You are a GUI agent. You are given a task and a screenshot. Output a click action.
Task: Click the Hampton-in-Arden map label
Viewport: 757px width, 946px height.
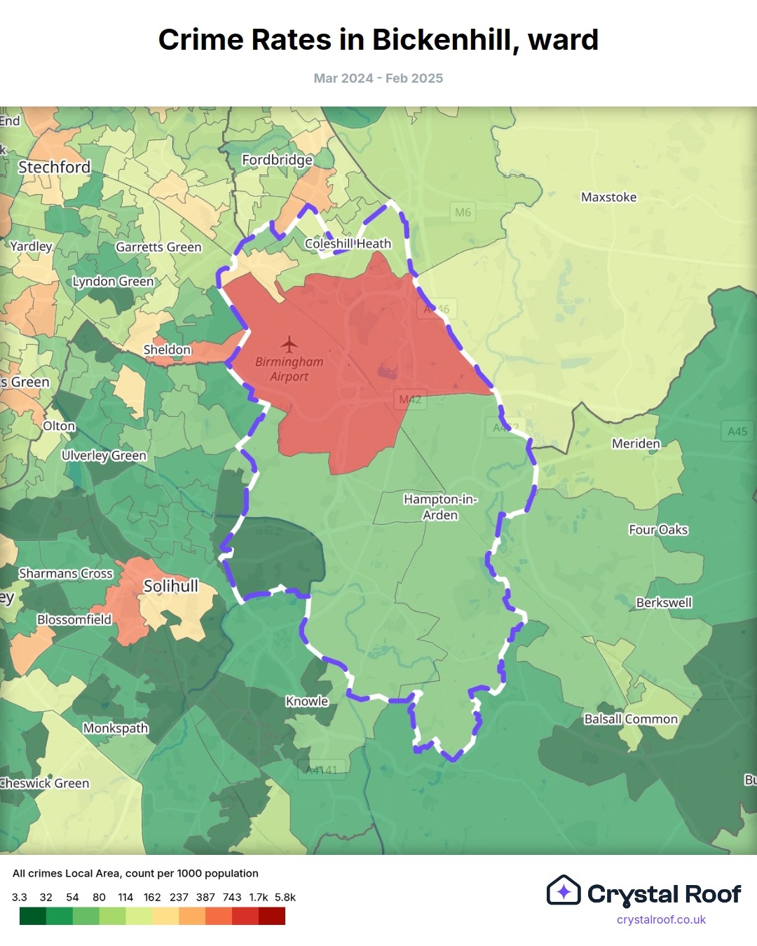(x=440, y=507)
